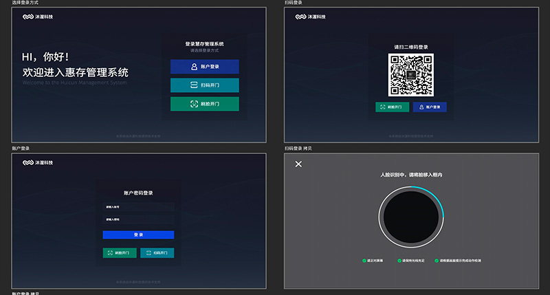This screenshot has width=550, height=295.
Task: Click green check icon beside 请正对屏幕
Action: pos(364,261)
